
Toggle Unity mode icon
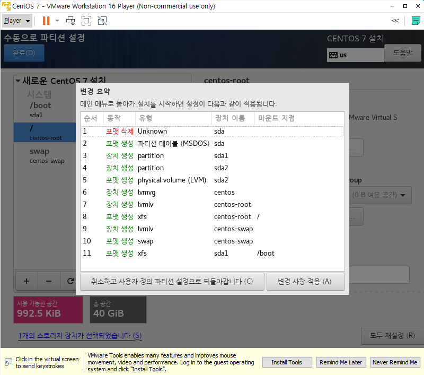click(102, 21)
